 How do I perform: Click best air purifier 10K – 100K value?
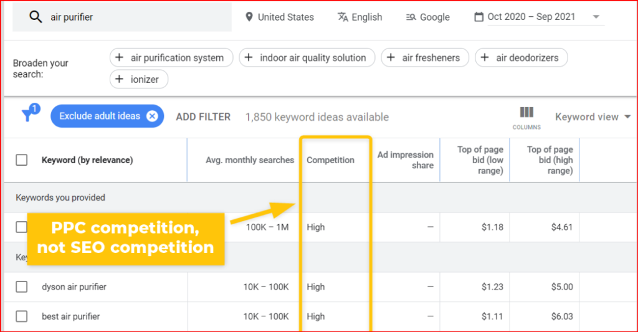(x=266, y=316)
